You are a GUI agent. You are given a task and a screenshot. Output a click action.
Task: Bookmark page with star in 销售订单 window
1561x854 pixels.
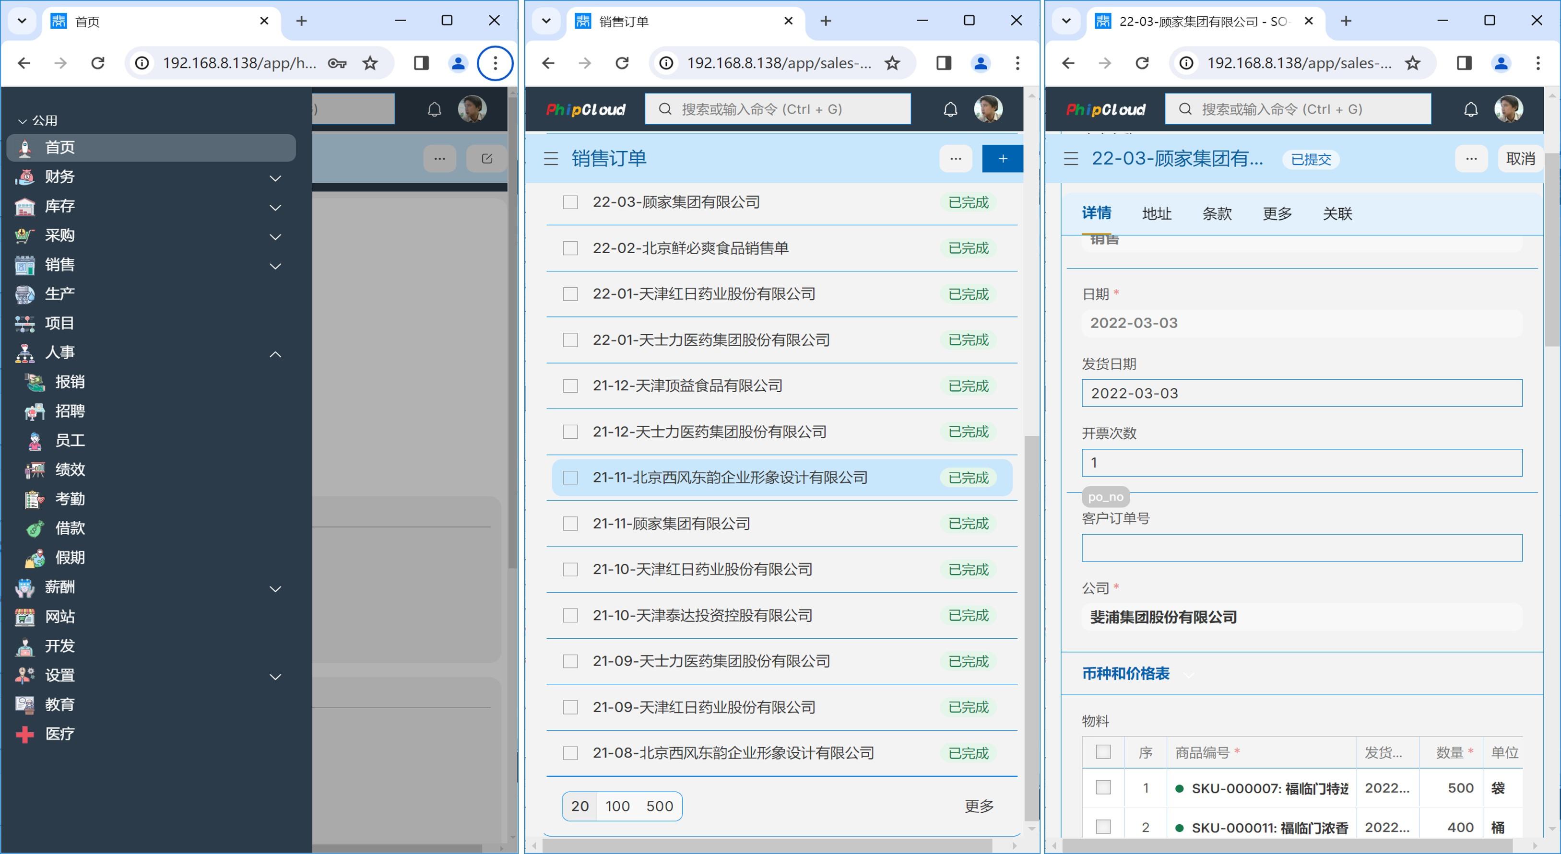pos(892,63)
